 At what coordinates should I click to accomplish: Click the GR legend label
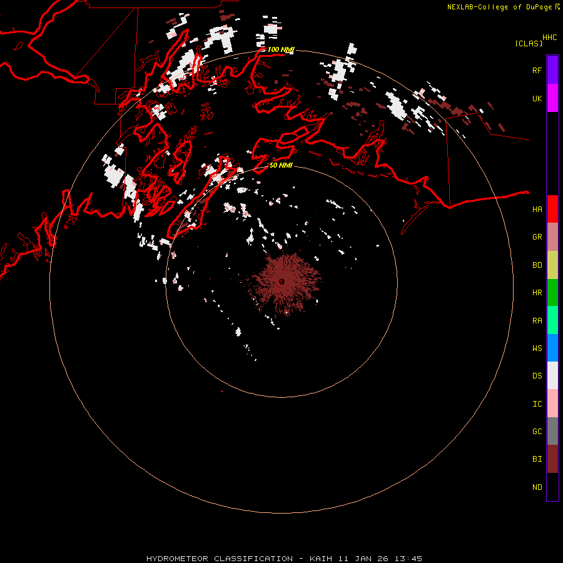(537, 237)
